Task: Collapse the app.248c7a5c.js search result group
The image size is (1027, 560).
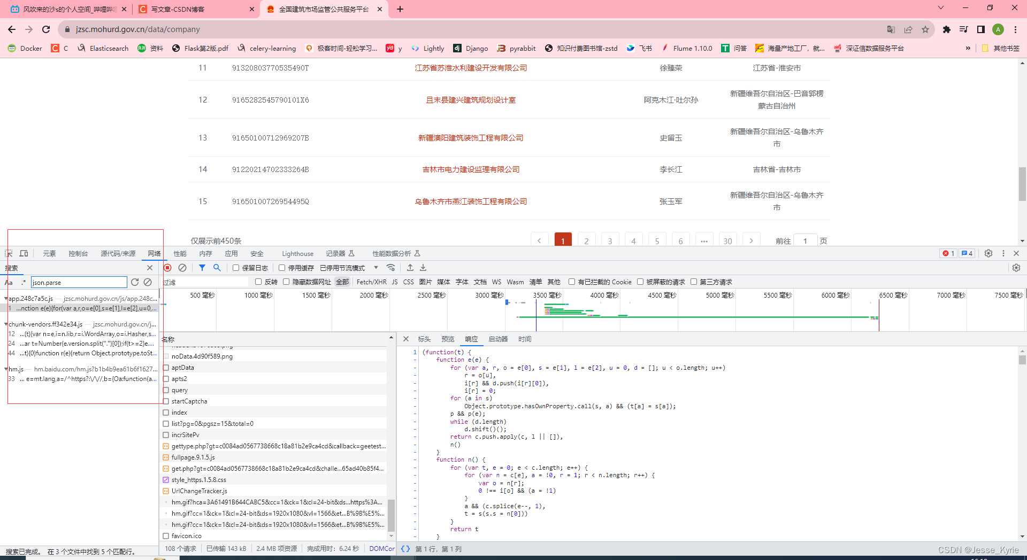Action: (6, 299)
